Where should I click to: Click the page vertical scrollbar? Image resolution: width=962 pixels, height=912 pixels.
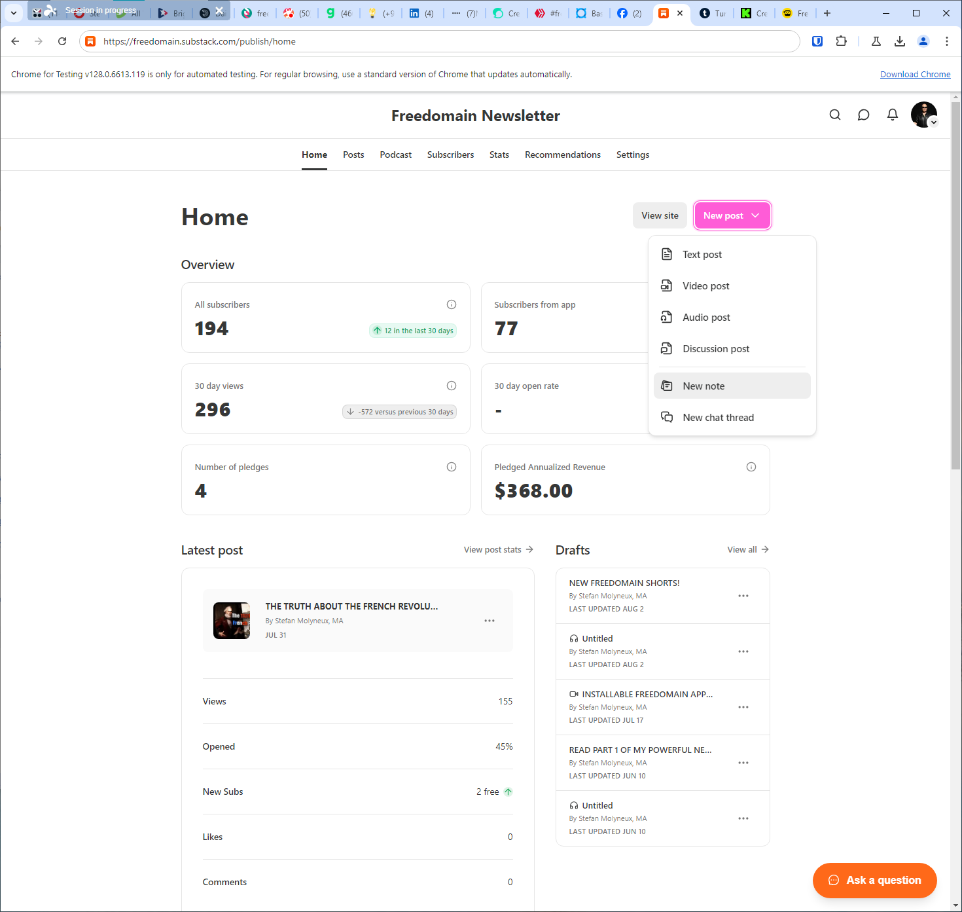[x=955, y=285]
